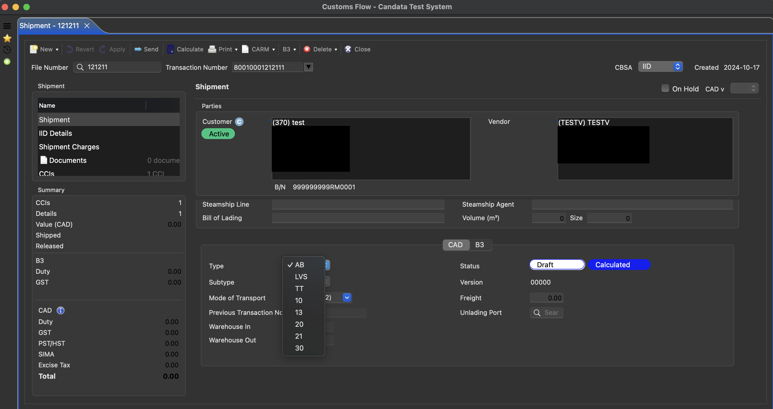Click the Close toolbar button

[x=357, y=49]
